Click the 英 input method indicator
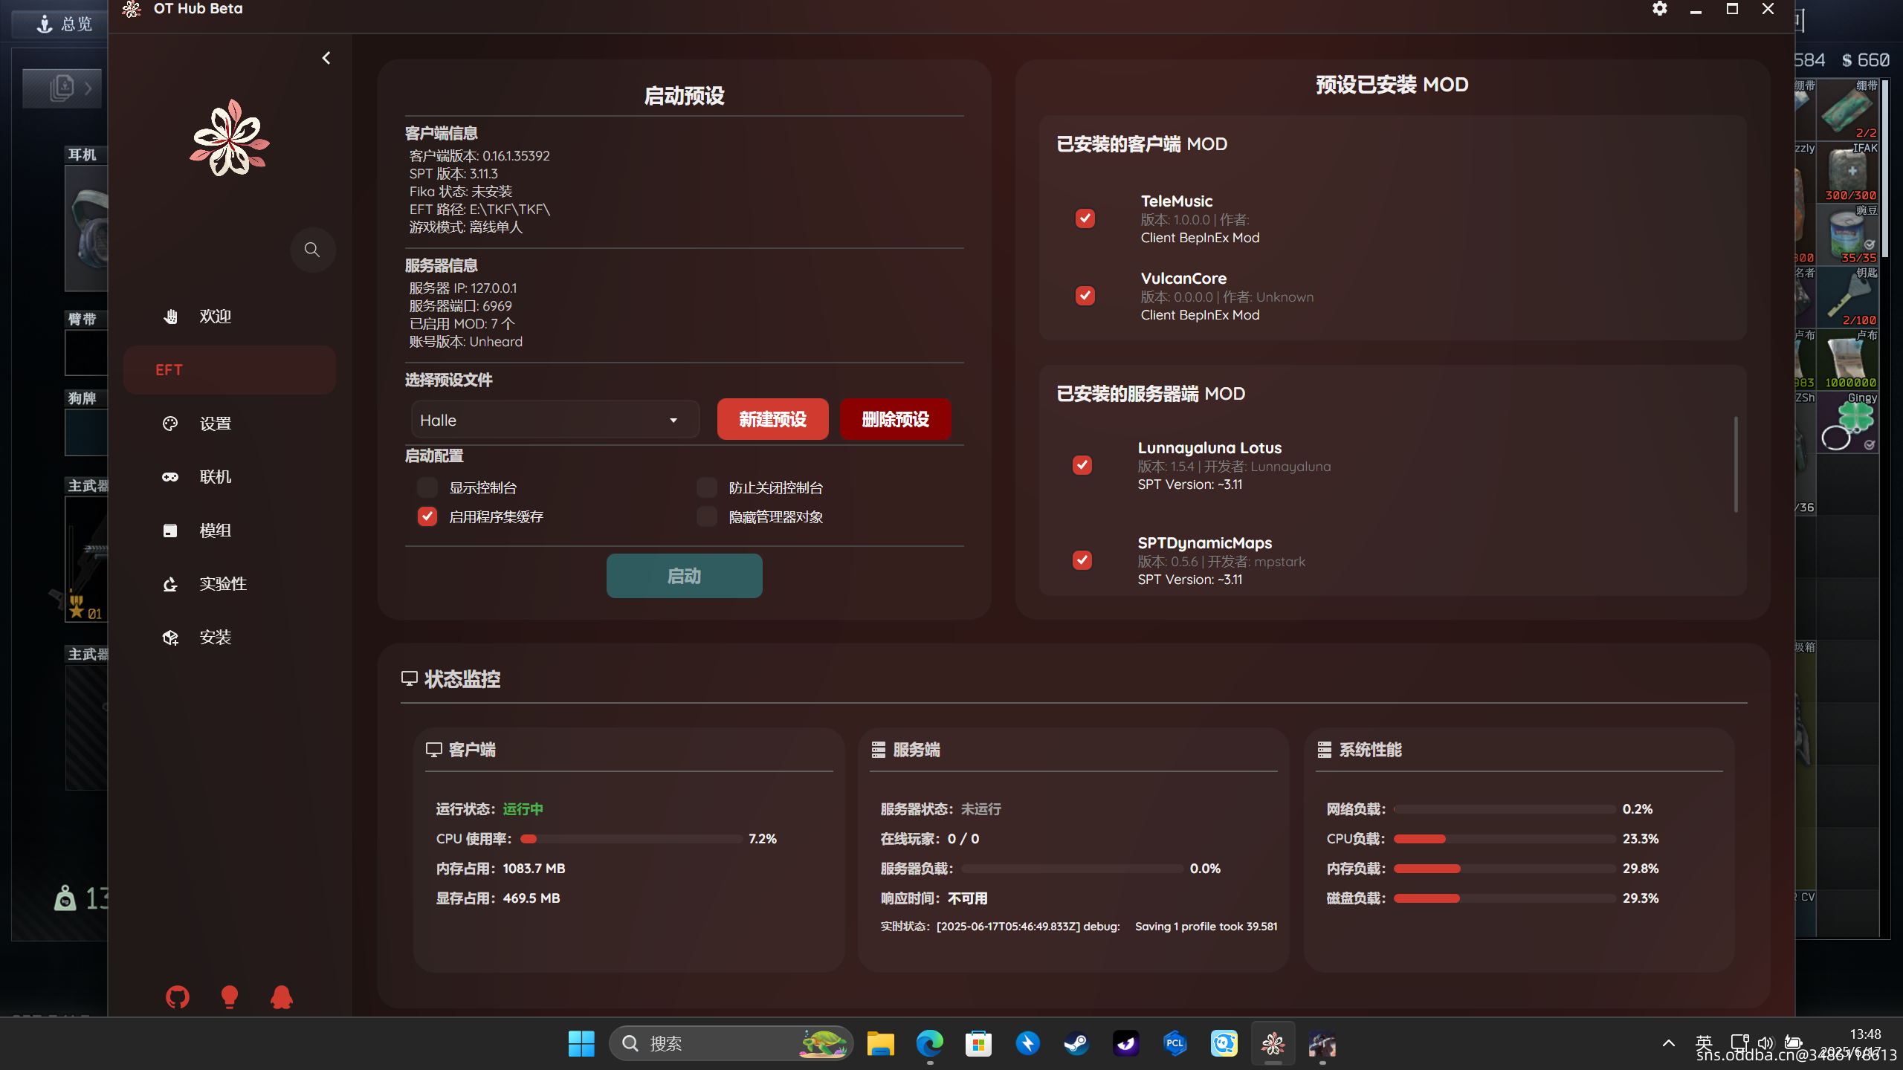1903x1070 pixels. (1704, 1043)
